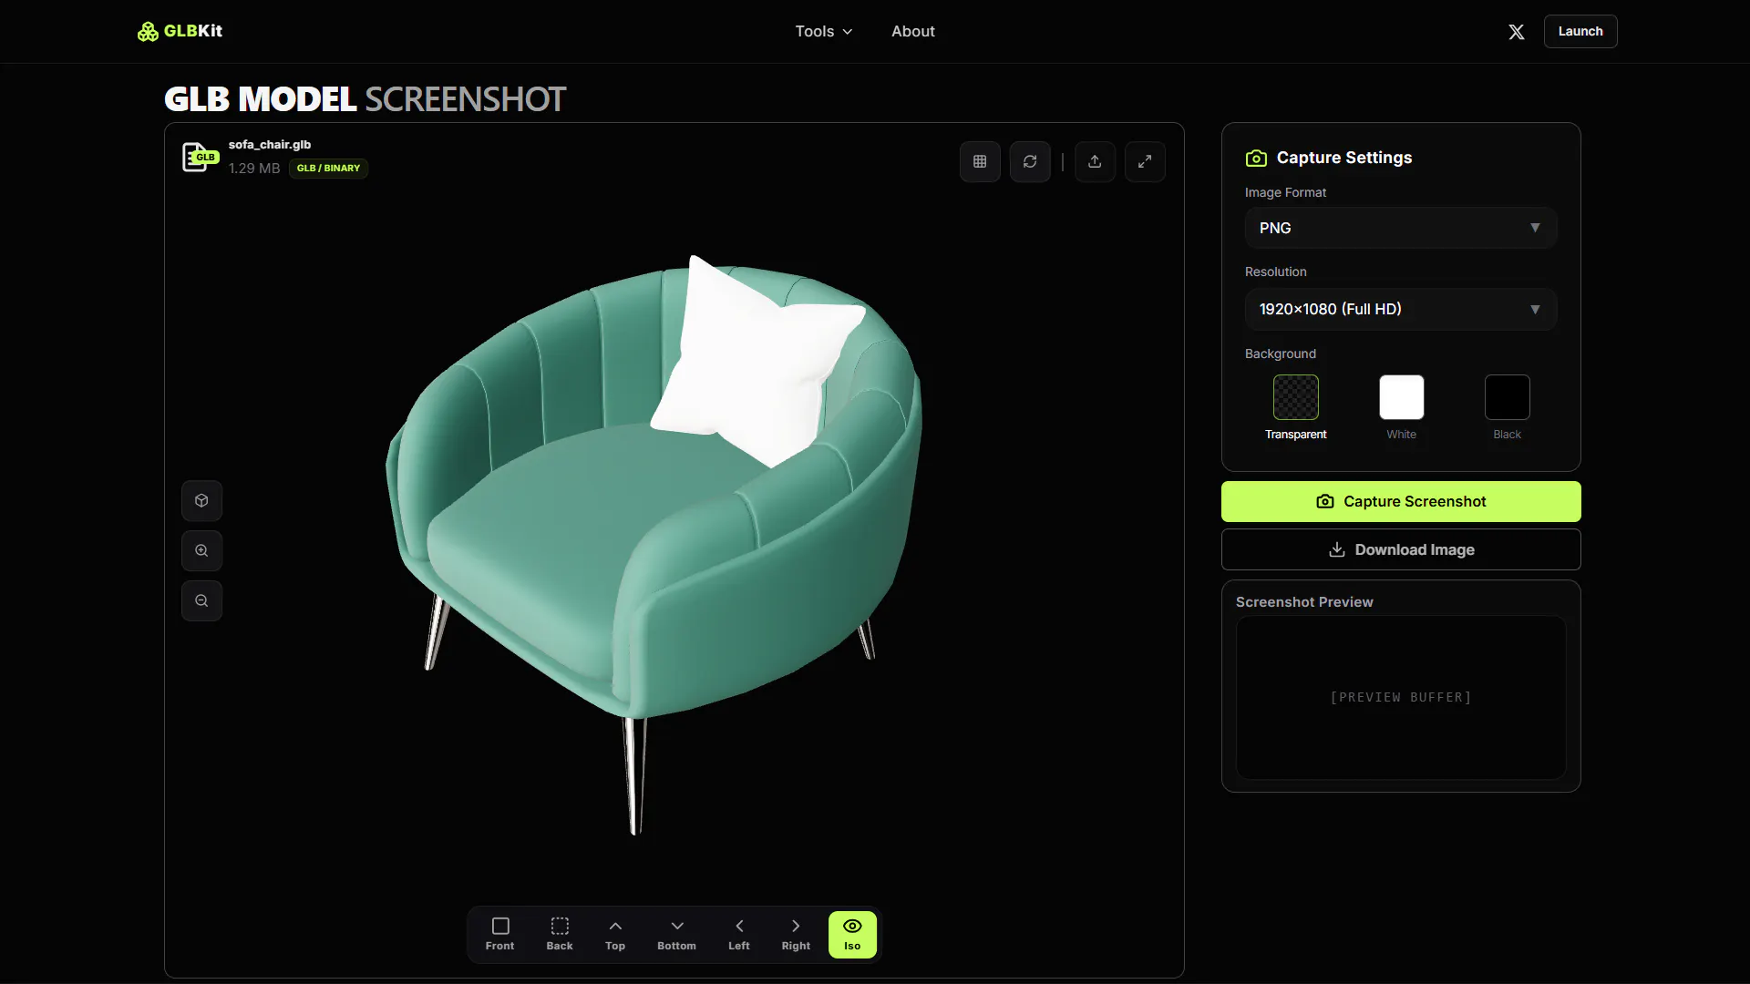1750x984 pixels.
Task: Click the GLBKit logo
Action: coord(180,31)
